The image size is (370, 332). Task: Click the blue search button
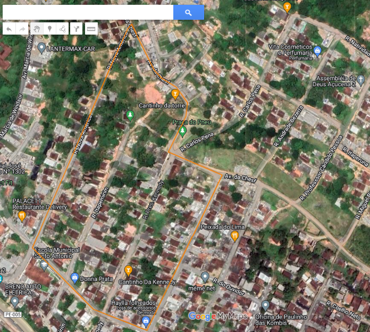pos(189,12)
